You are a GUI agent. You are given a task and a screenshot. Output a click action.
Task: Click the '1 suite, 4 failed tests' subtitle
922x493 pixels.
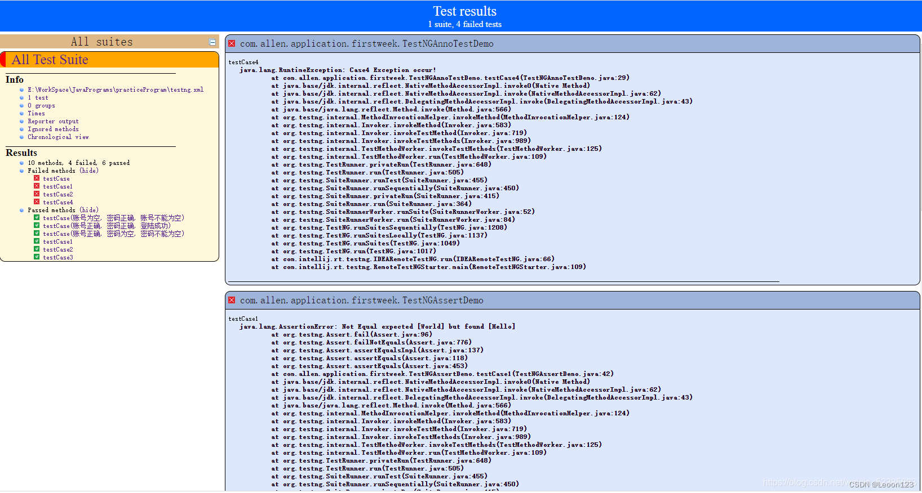click(x=464, y=24)
